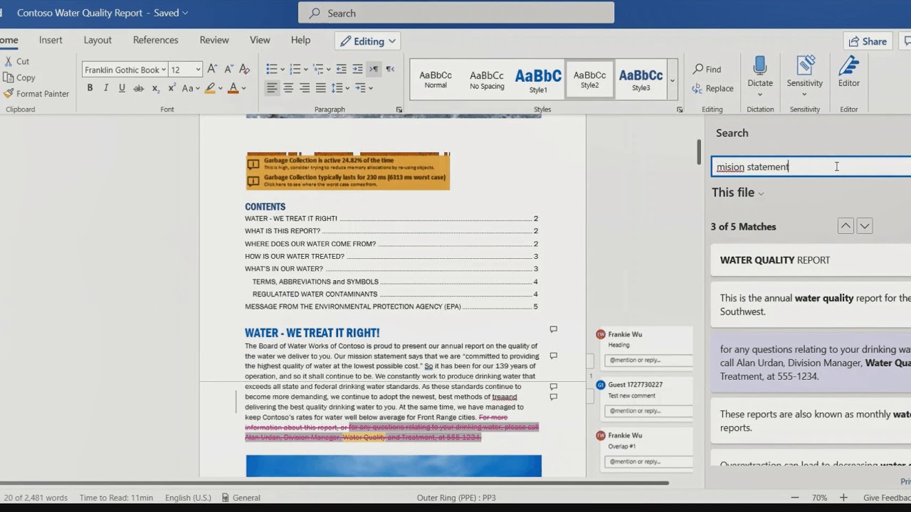Cut the selected text
The height and width of the screenshot is (512, 911).
pos(16,62)
